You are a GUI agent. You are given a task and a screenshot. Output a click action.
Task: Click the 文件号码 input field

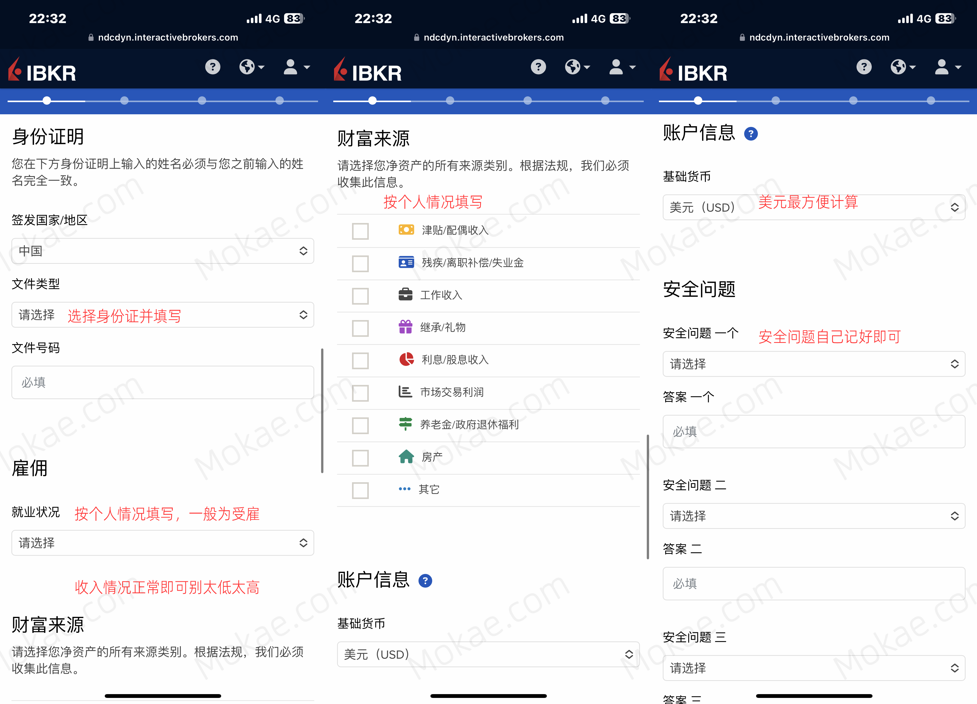click(163, 382)
